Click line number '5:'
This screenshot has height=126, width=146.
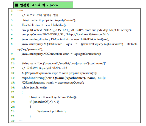point(12,30)
